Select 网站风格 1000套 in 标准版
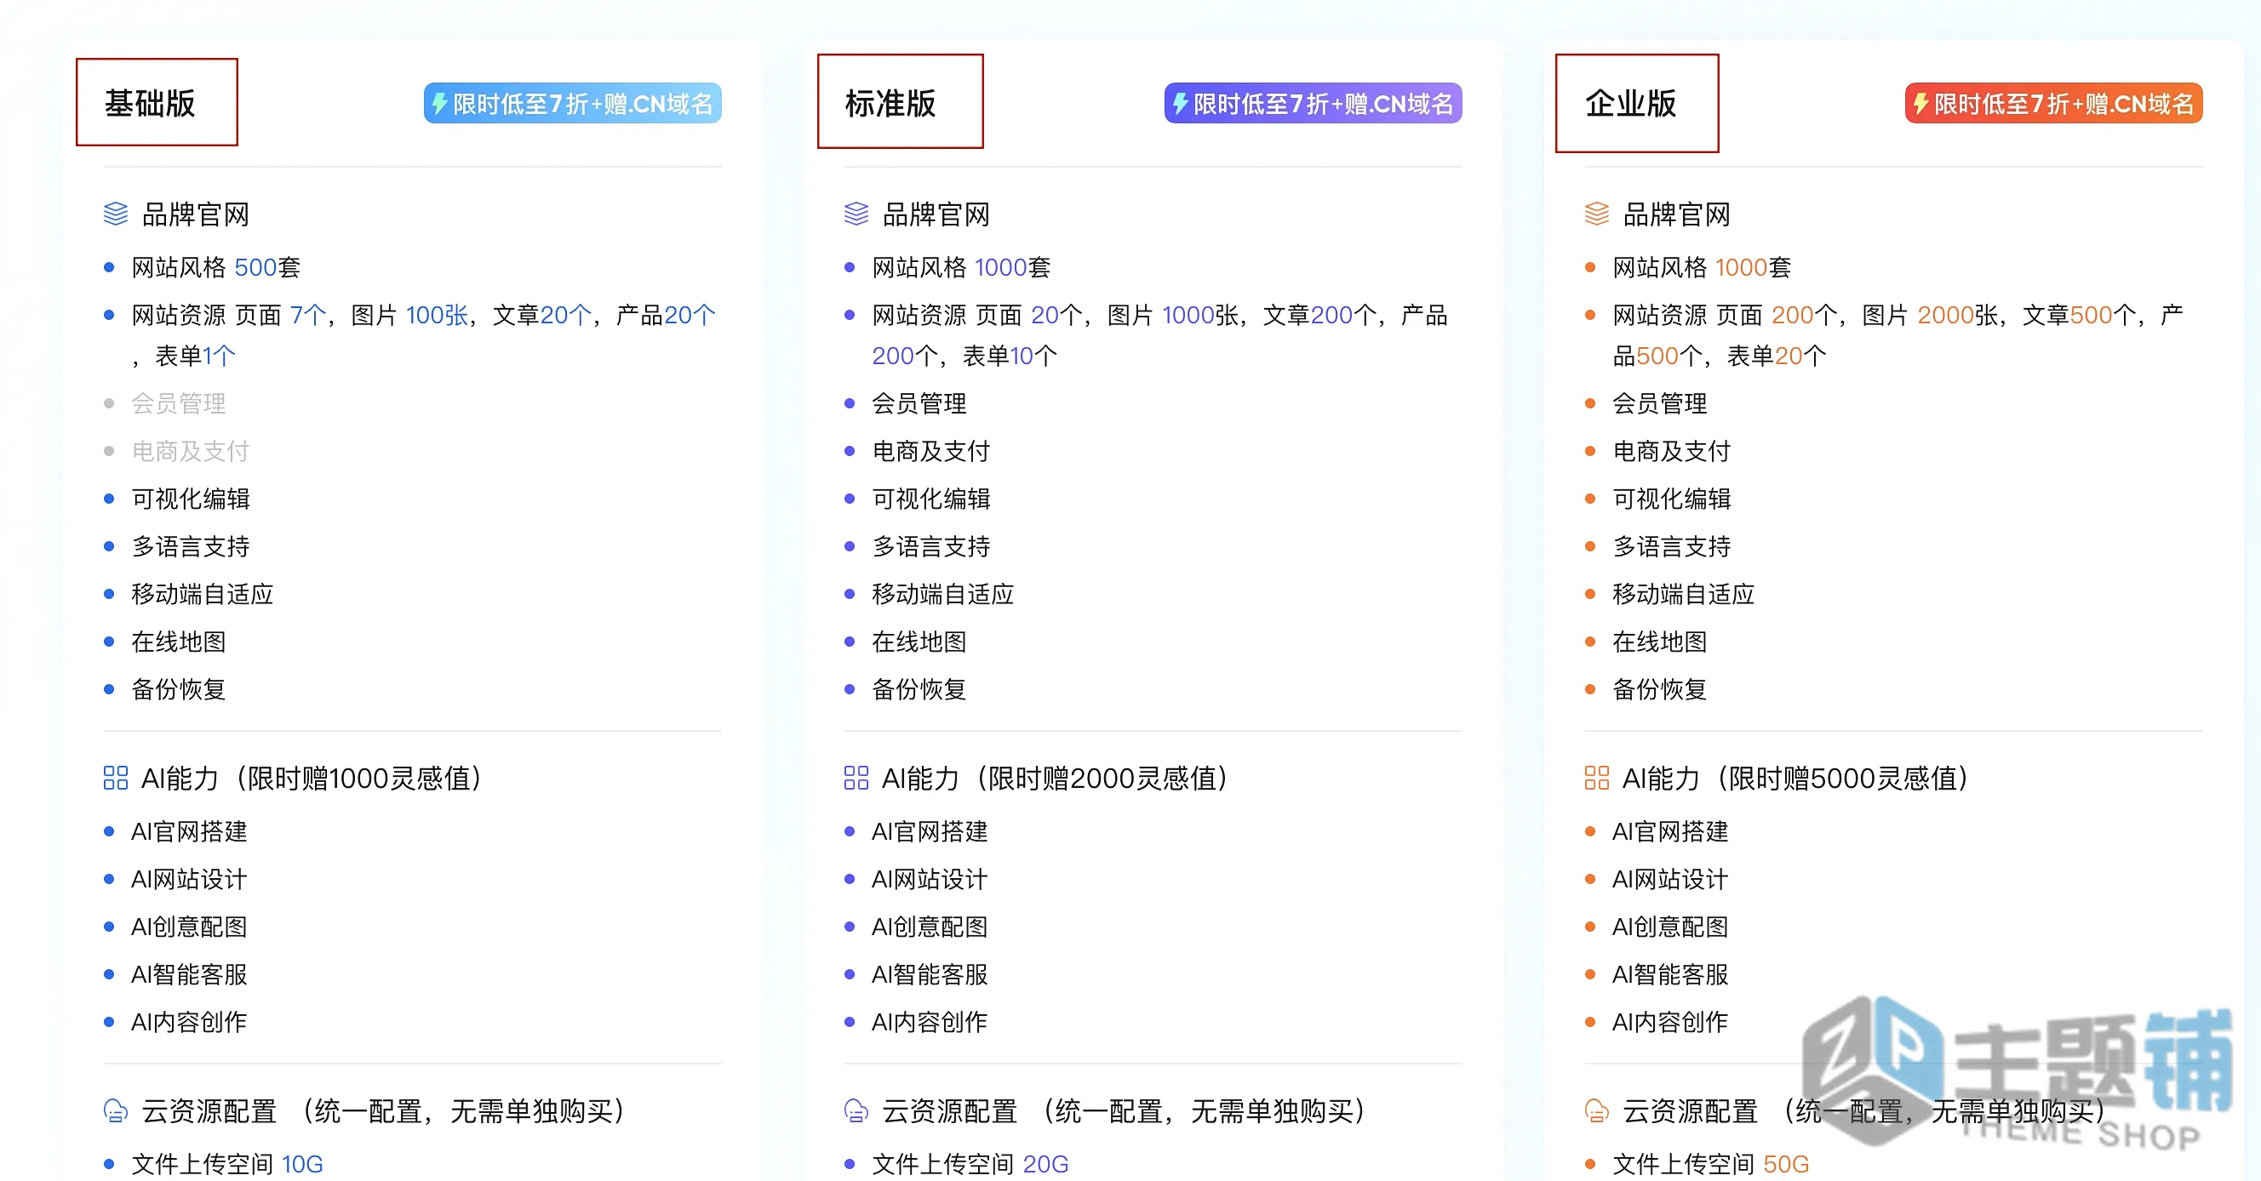This screenshot has height=1181, width=2261. point(961,268)
